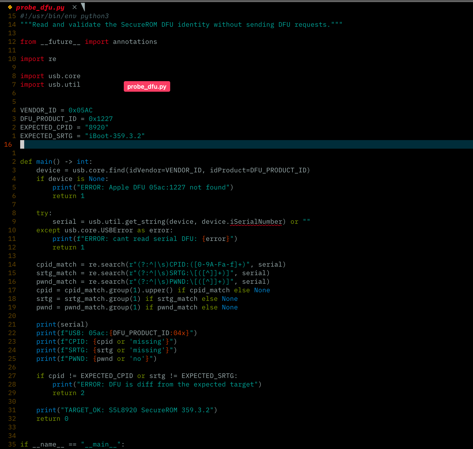This screenshot has height=449, width=473.
Task: Click 'usb.util.get_string' call
Action: (127, 222)
